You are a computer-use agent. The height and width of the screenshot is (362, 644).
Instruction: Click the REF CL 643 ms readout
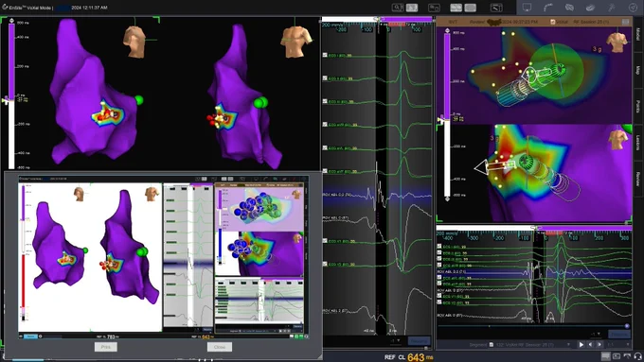point(409,357)
